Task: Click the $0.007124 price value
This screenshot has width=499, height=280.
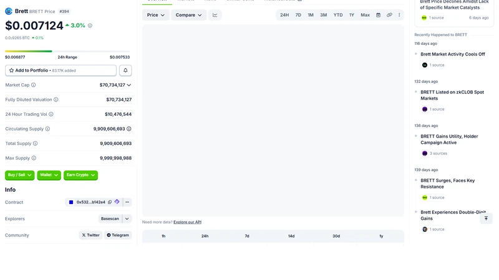Action: click(x=34, y=26)
